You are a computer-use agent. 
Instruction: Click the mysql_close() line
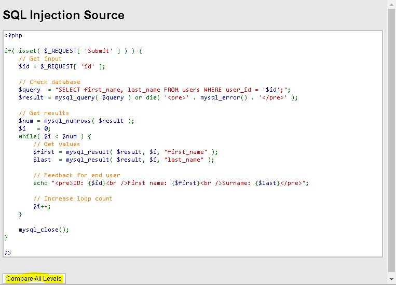44,230
